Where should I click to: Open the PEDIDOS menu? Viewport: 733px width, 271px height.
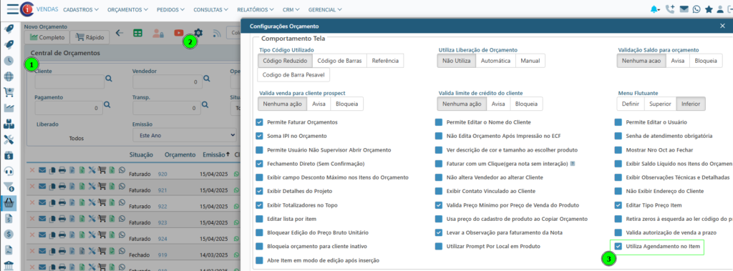coord(171,9)
